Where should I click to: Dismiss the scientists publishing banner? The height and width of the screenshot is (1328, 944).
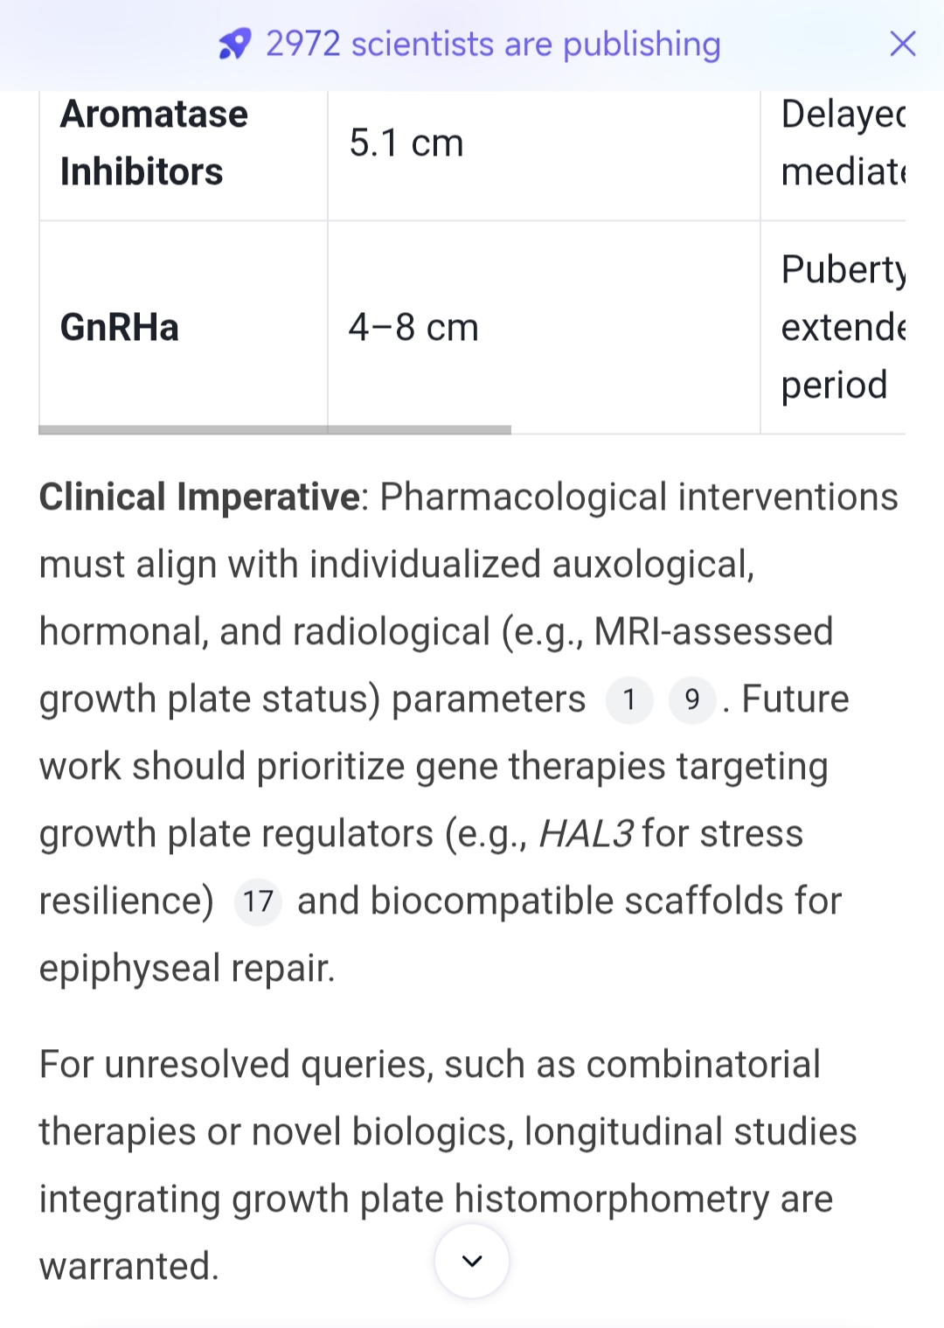(902, 44)
